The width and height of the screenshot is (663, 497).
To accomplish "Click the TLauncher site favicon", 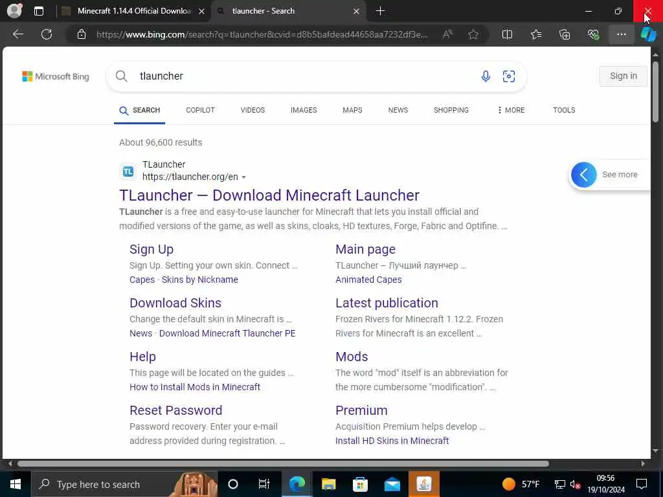I will (x=128, y=171).
